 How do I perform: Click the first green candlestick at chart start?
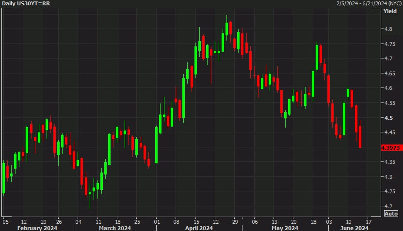point(4,178)
